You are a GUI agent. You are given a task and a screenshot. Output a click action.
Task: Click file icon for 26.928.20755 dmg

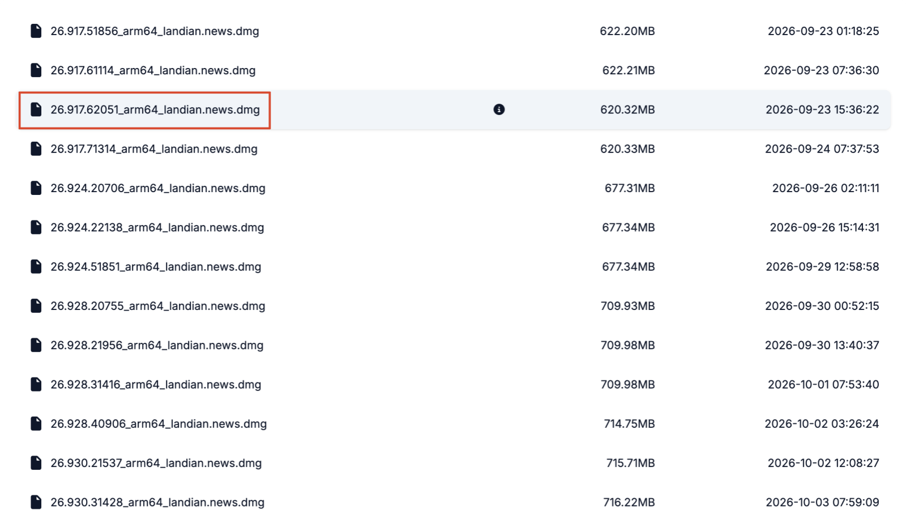click(x=36, y=306)
